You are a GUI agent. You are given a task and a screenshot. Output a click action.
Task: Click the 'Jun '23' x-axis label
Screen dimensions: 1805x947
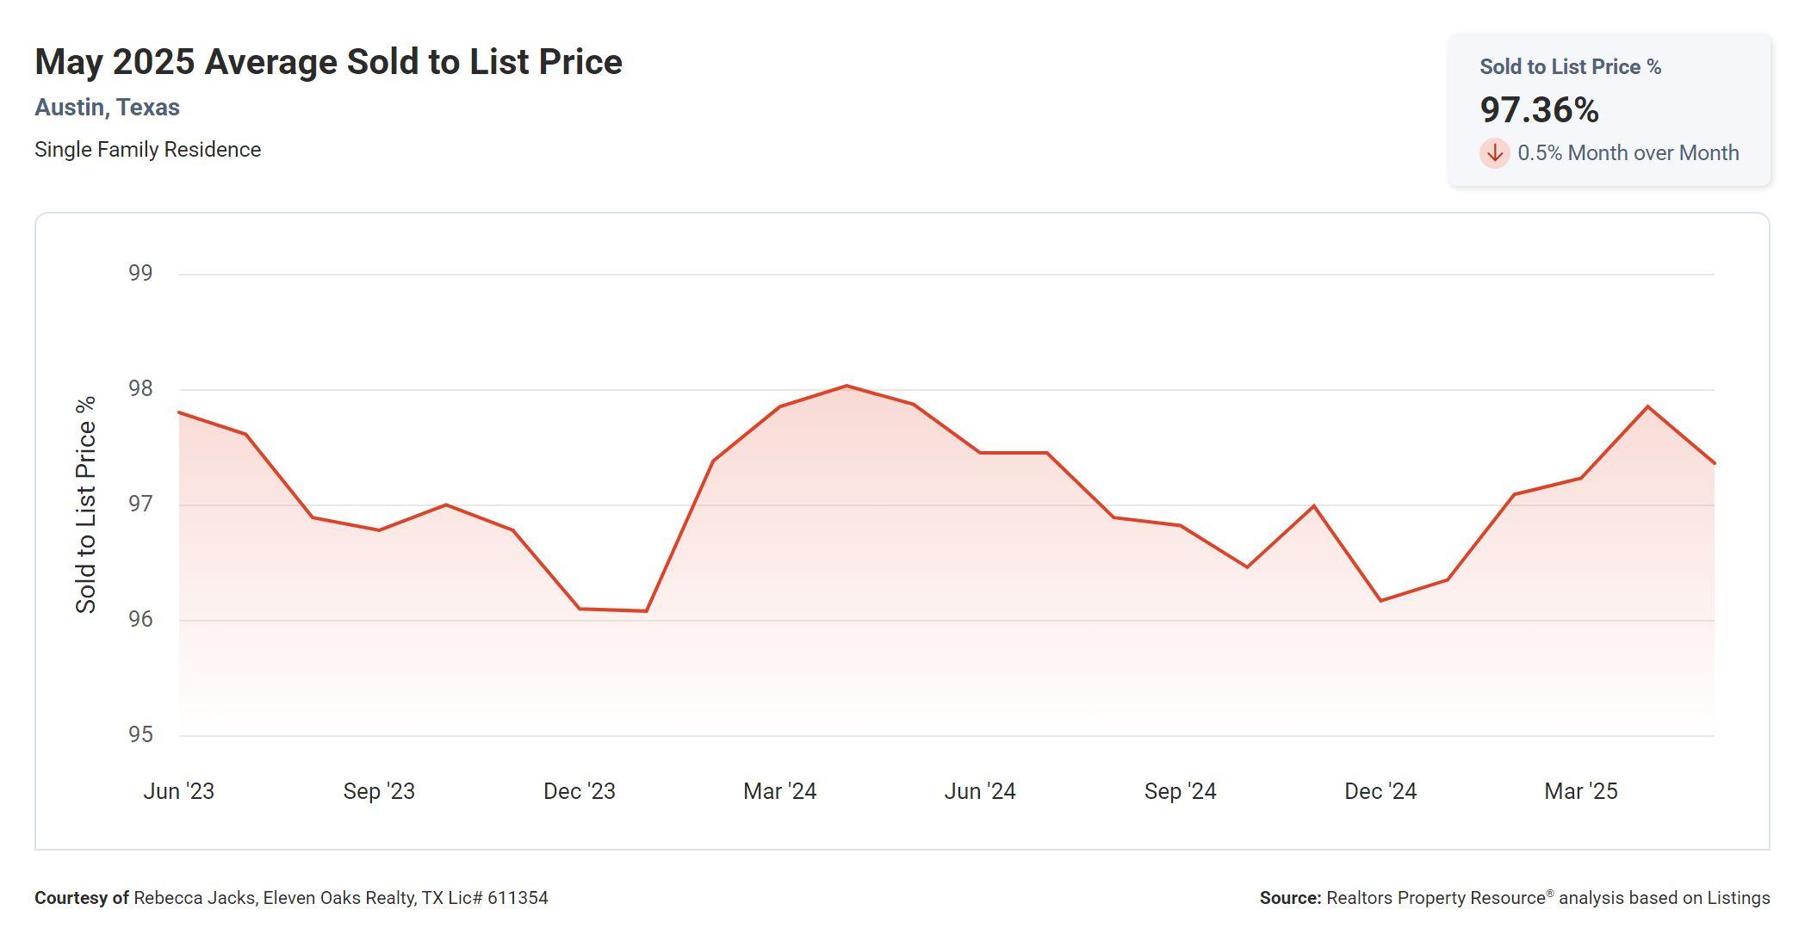tap(178, 791)
